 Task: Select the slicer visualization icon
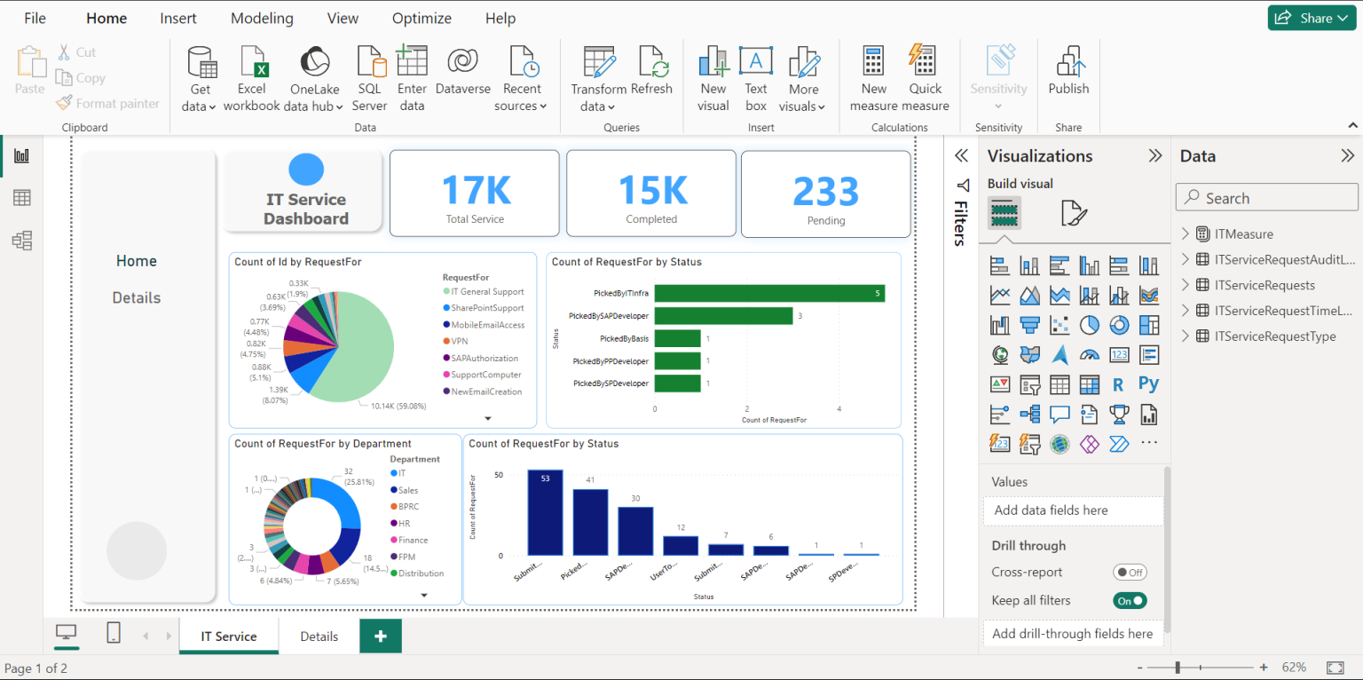(1029, 383)
